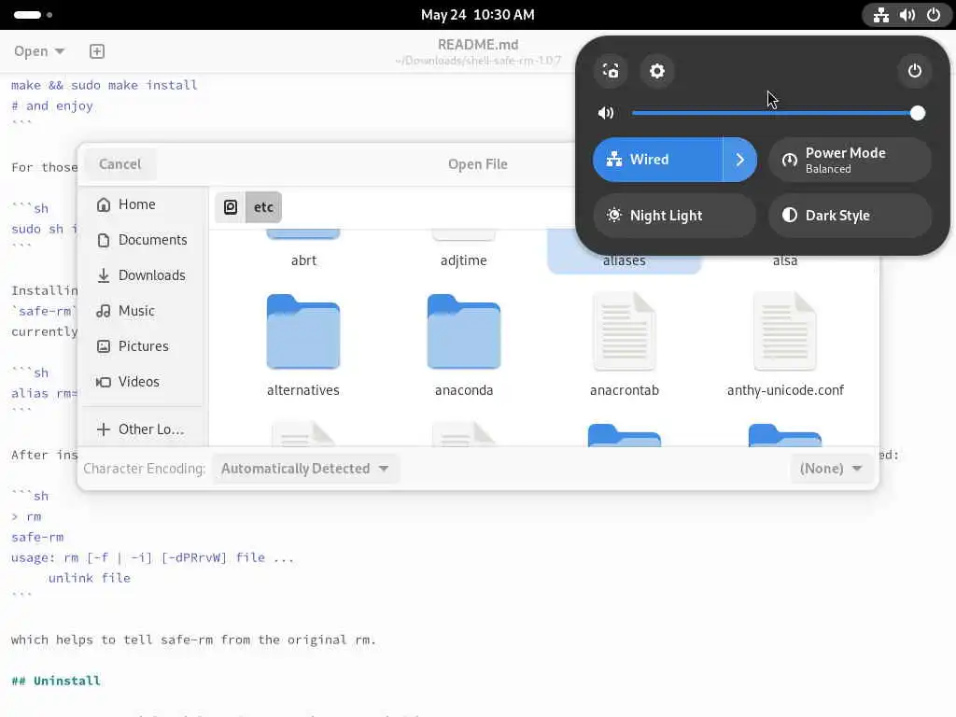Go to Home in sidebar

point(143,204)
